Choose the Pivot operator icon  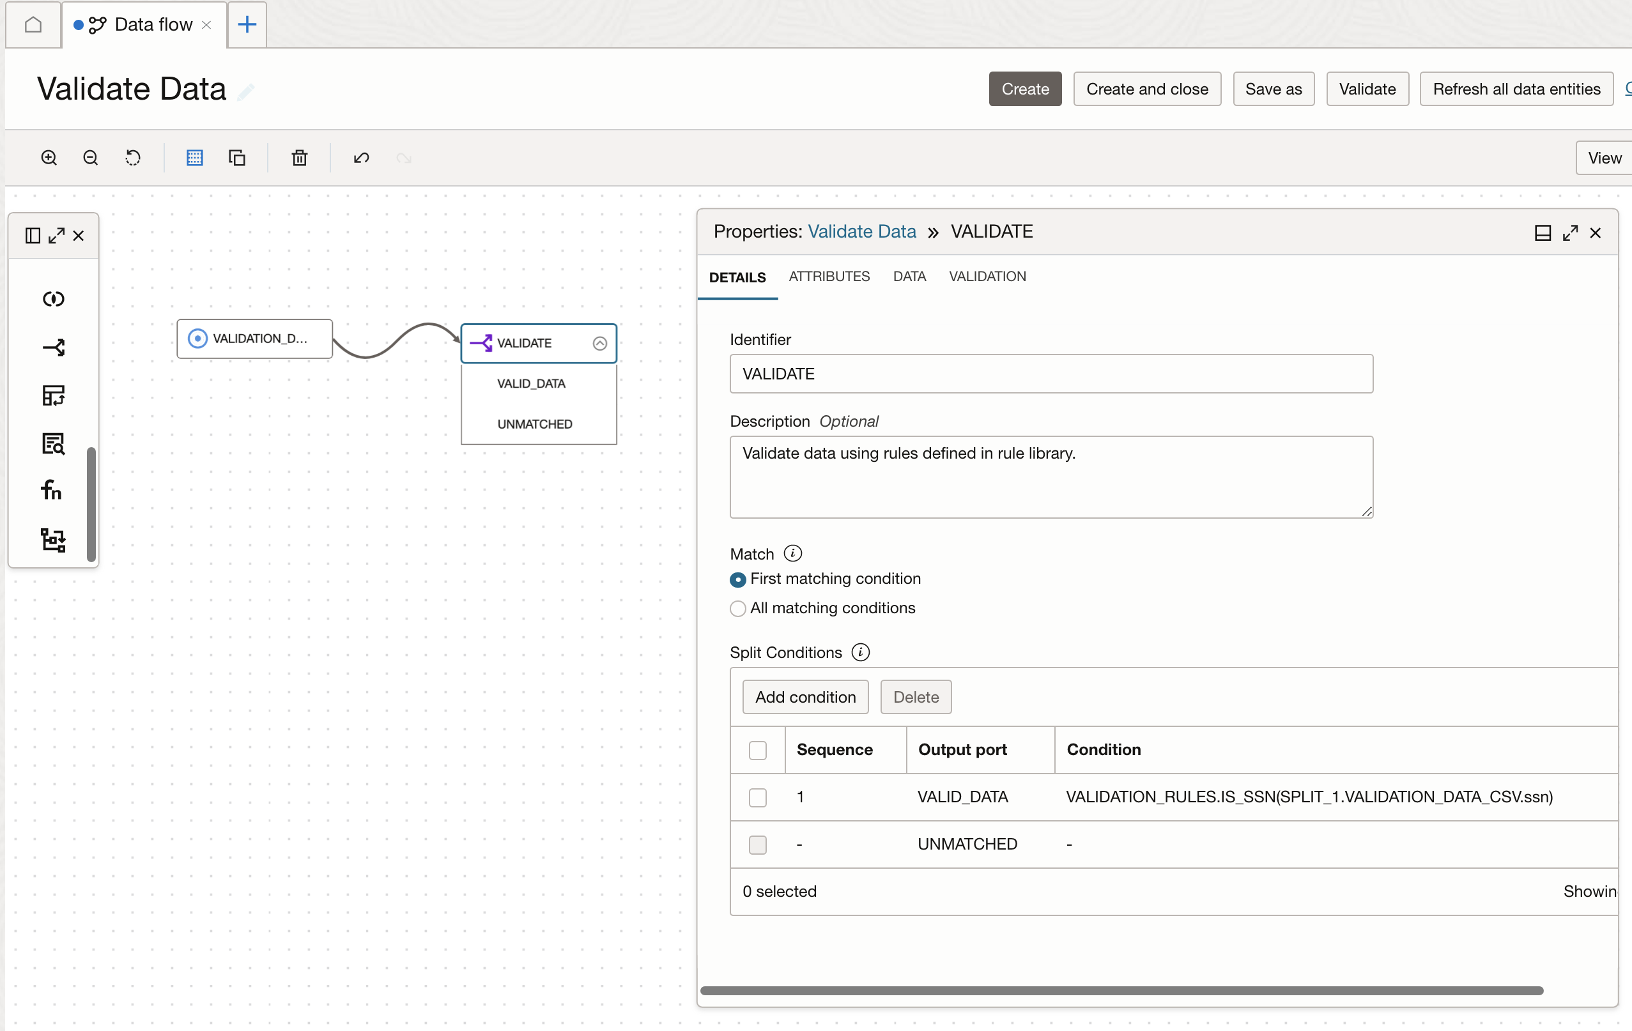52,395
